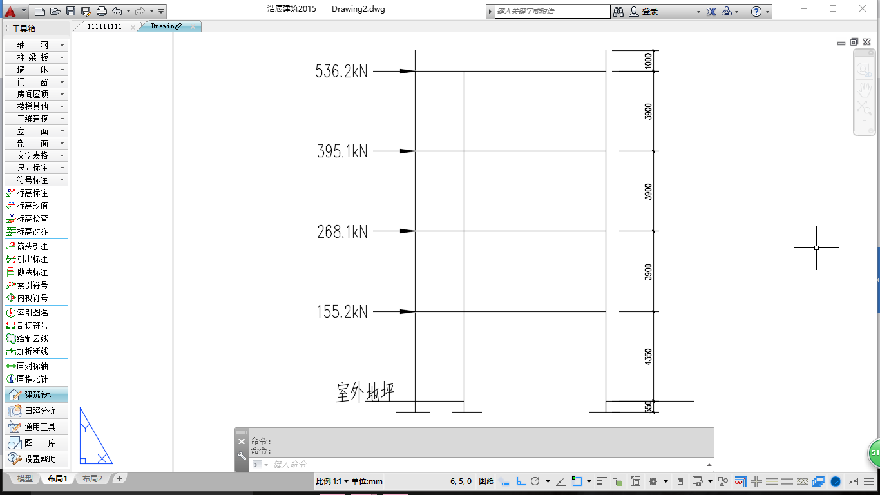Expand the 轴网 toolbox category
The image size is (880, 495).
point(36,45)
